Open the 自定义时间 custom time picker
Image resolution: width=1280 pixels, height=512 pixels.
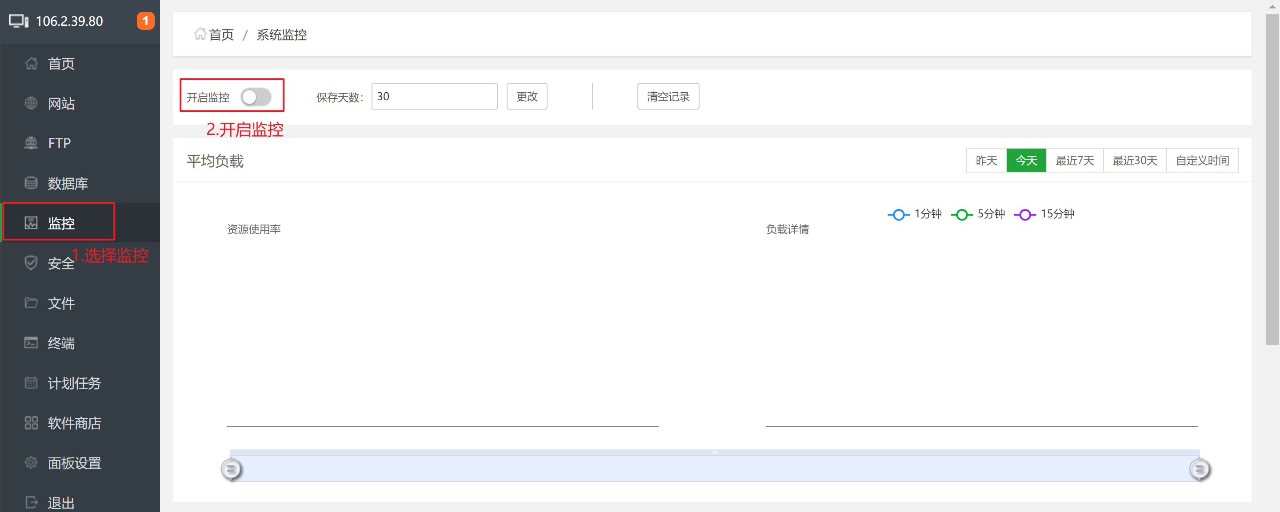[x=1202, y=160]
